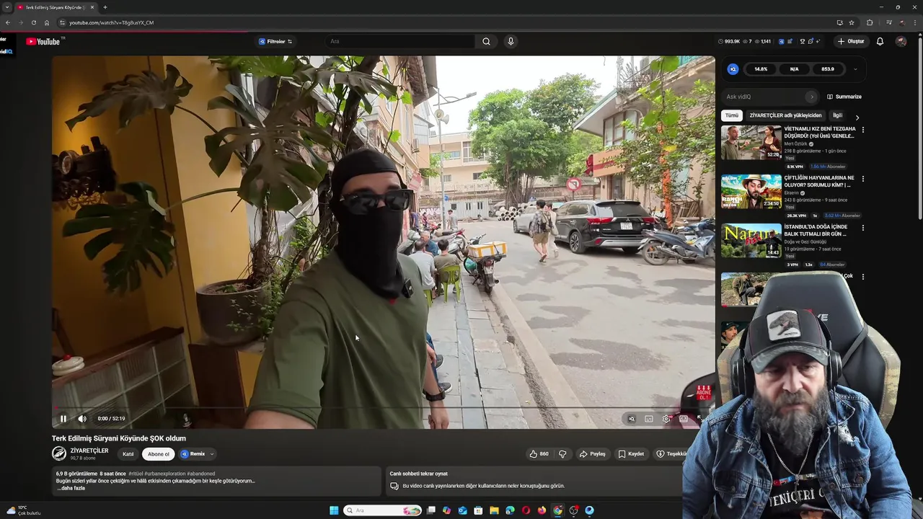923x519 pixels.
Task: Dislike the video
Action: (x=562, y=454)
